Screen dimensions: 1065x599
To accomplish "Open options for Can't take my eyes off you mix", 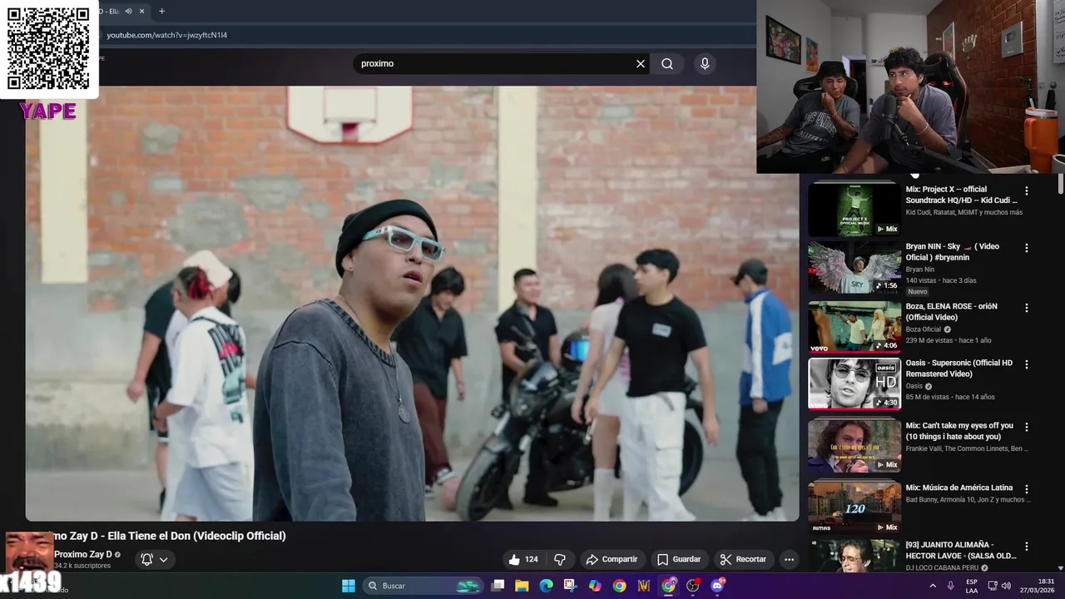I will click(x=1026, y=427).
